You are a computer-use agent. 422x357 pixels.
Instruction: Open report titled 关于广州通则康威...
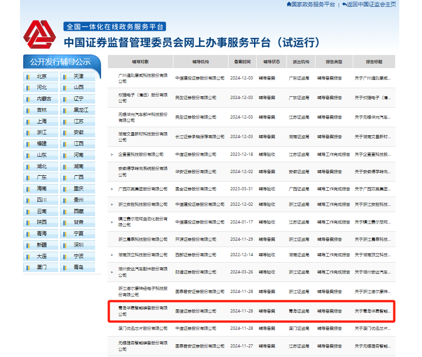[373, 78]
